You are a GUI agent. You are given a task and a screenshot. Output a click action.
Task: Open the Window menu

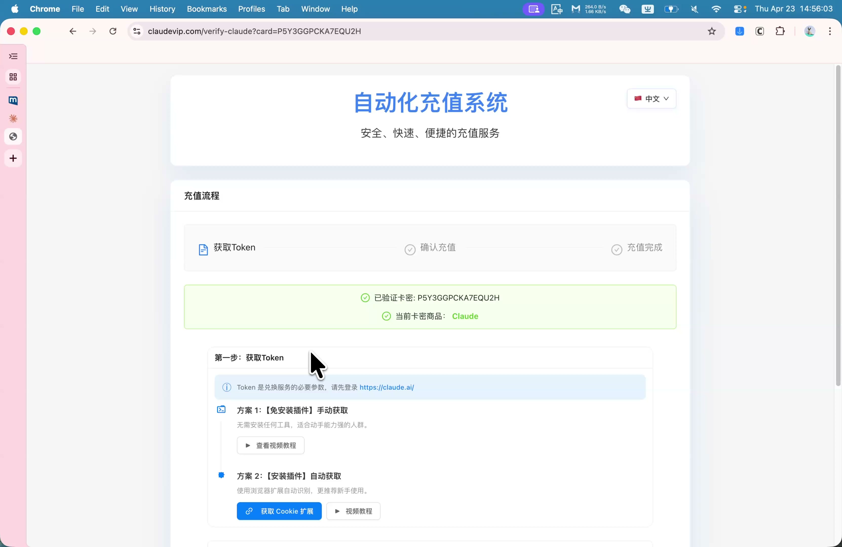click(x=315, y=9)
